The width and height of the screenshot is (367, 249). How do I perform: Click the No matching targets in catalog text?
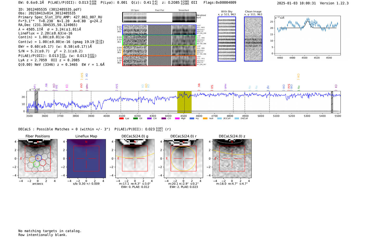(x=50, y=231)
